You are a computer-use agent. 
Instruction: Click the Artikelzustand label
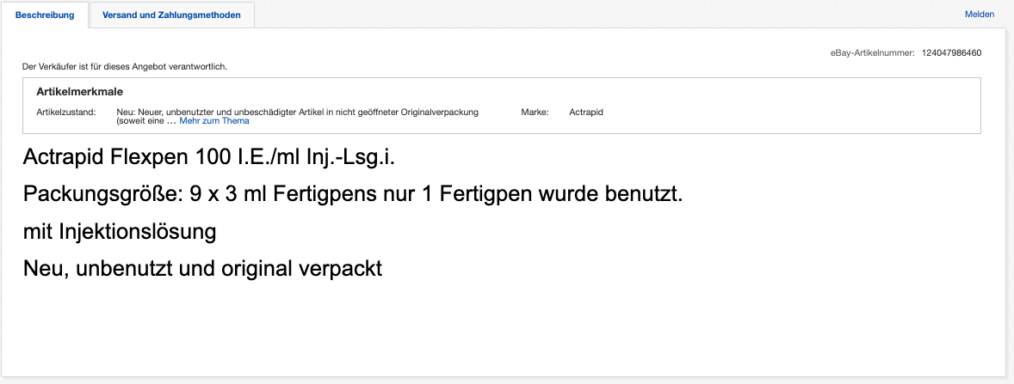pos(66,112)
